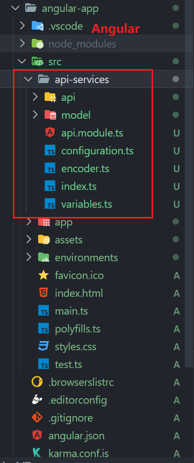Click the HTML5 icon of index.html

point(44,293)
